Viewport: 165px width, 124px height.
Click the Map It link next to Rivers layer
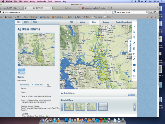click(48, 116)
